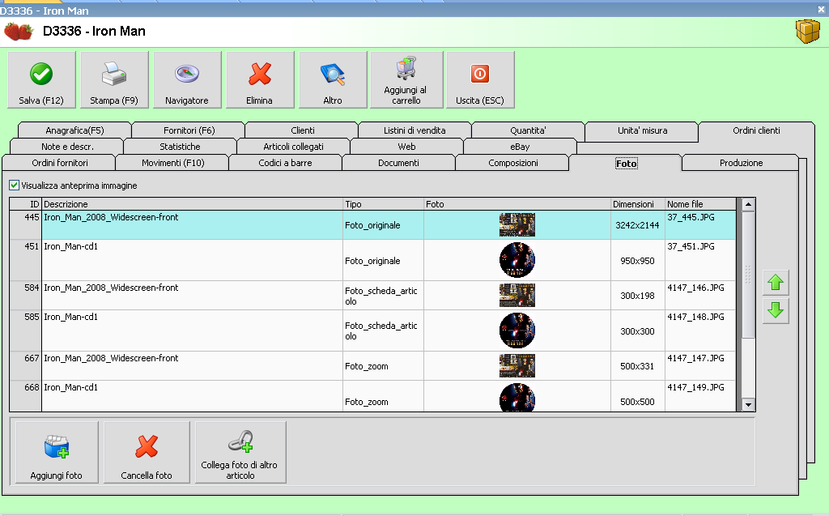Click thumbnail of photo 445
Image resolution: width=829 pixels, height=516 pixels.
[517, 225]
